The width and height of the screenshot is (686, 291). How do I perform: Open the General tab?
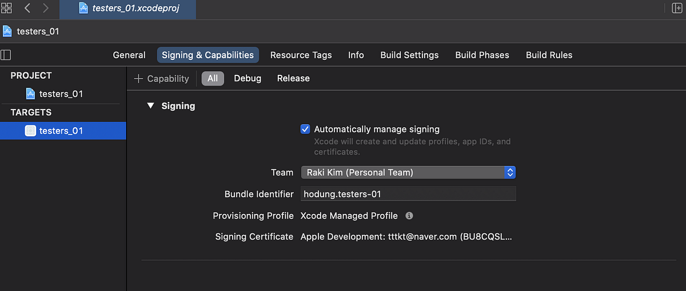pyautogui.click(x=129, y=55)
